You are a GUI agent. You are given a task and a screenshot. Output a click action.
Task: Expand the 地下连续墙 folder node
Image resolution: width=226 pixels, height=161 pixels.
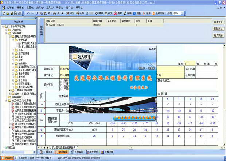click(x=13, y=53)
